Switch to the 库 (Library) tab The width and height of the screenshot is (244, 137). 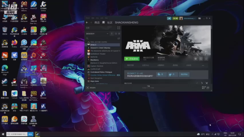tap(103, 23)
